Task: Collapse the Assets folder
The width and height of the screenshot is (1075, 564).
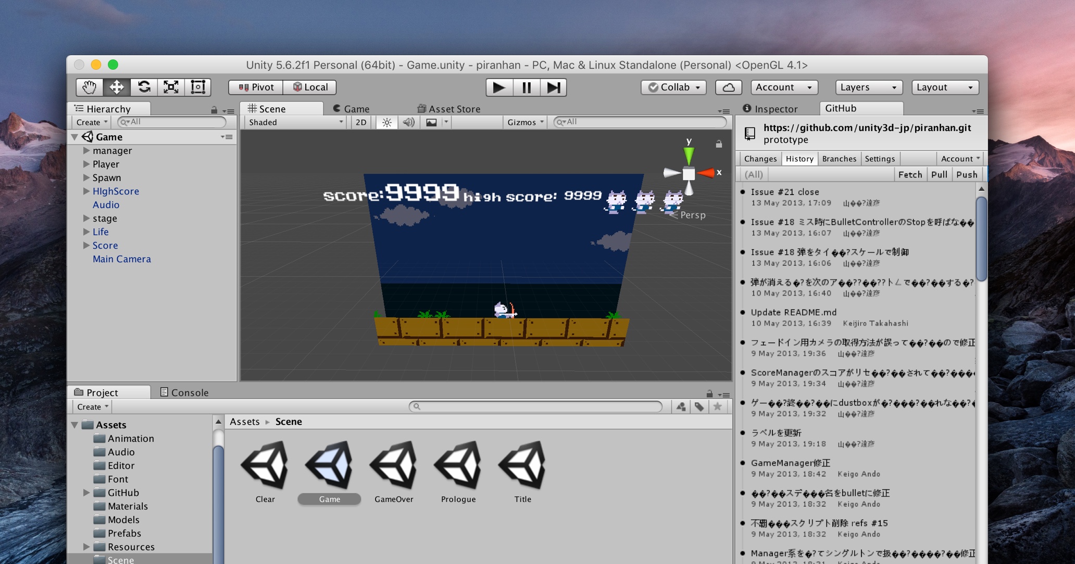Action: (75, 425)
